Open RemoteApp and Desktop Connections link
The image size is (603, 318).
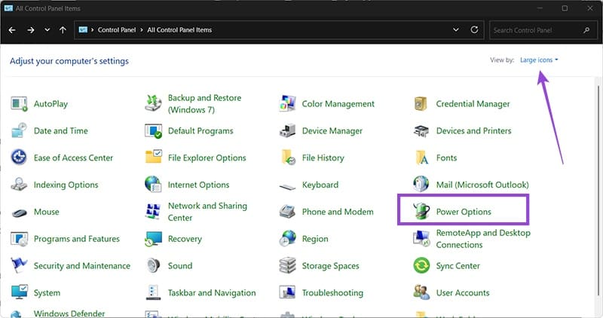pyautogui.click(x=483, y=239)
